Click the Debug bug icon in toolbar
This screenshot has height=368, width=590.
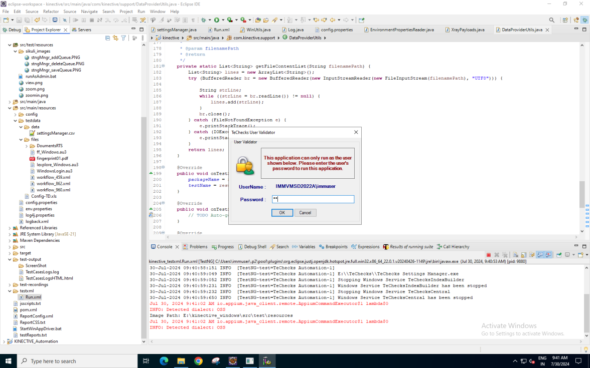point(203,20)
